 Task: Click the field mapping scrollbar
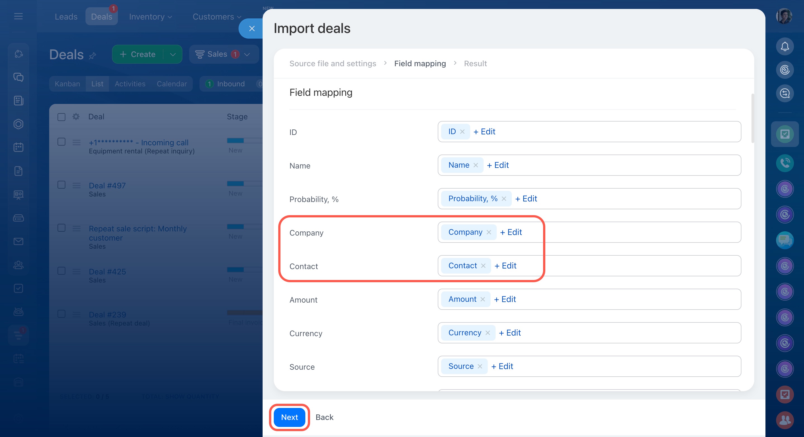(753, 119)
